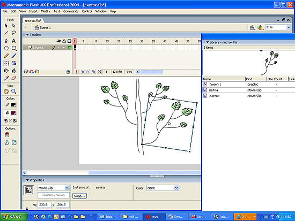Select the Zoom magnifier tool
295x221 pixels.
(13, 92)
